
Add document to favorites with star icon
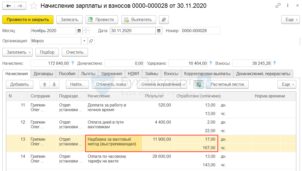[33, 6]
